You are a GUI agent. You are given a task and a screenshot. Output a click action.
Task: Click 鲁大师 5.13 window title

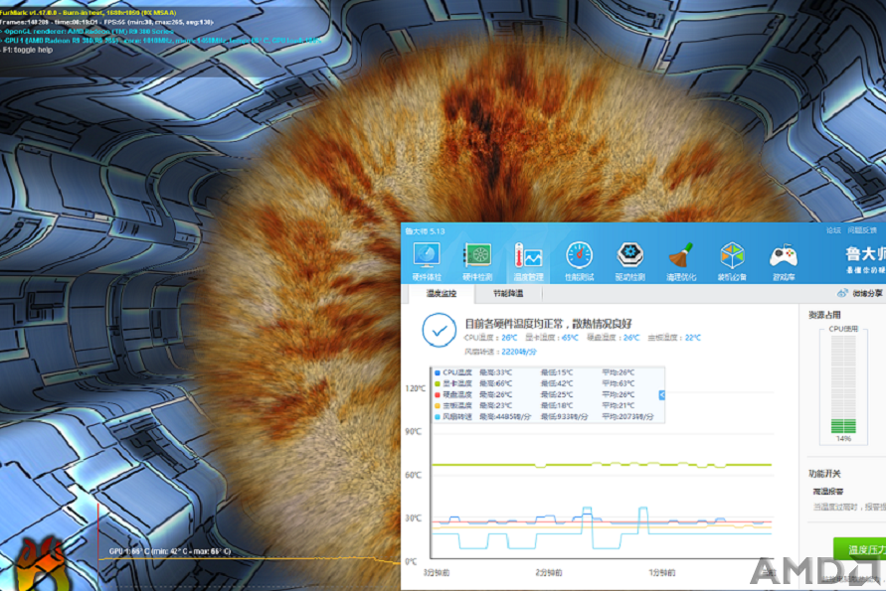pos(425,230)
